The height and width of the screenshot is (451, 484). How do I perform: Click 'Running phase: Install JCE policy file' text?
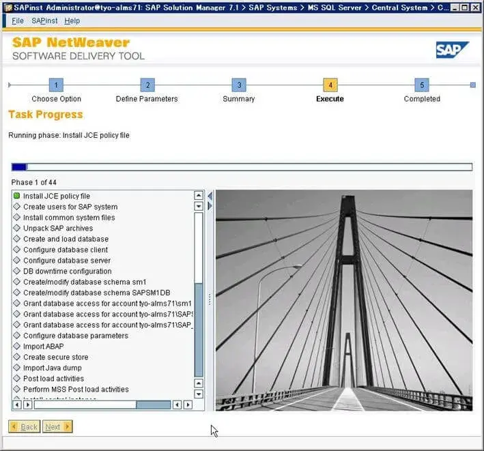tap(69, 135)
